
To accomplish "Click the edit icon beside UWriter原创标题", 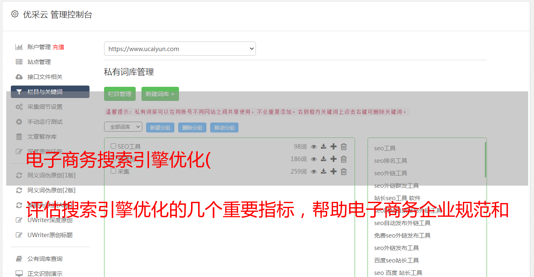I will click(x=19, y=235).
